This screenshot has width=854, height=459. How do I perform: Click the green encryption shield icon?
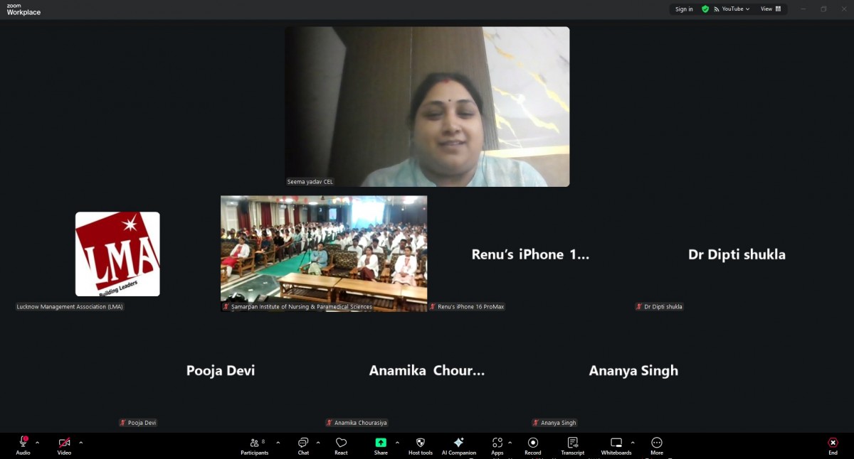pyautogui.click(x=705, y=9)
